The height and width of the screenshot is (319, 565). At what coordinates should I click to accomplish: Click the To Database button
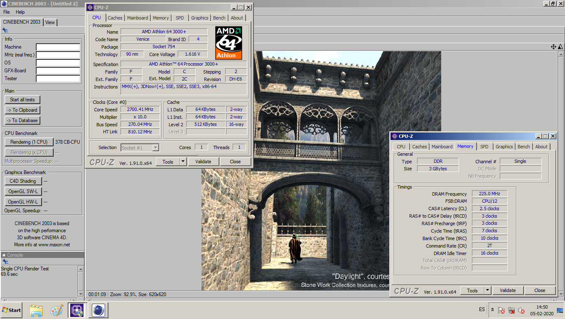tap(22, 120)
